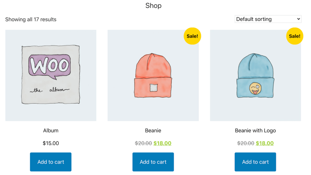Click the $18.00 price under Beanie with Logo

click(265, 143)
